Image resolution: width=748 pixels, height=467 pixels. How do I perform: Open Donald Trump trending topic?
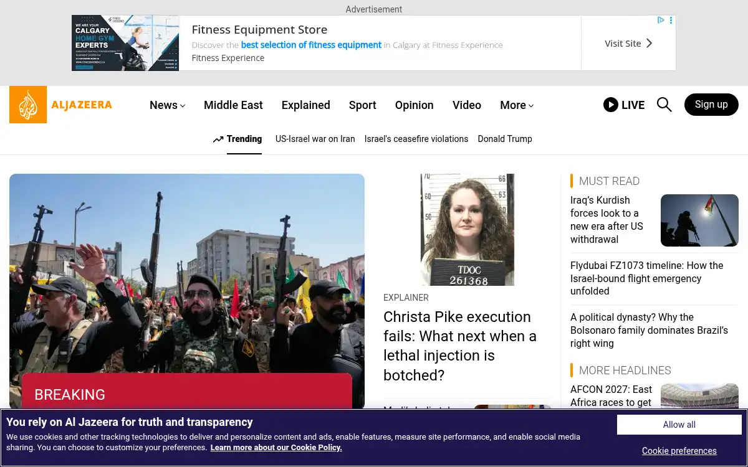click(x=505, y=139)
